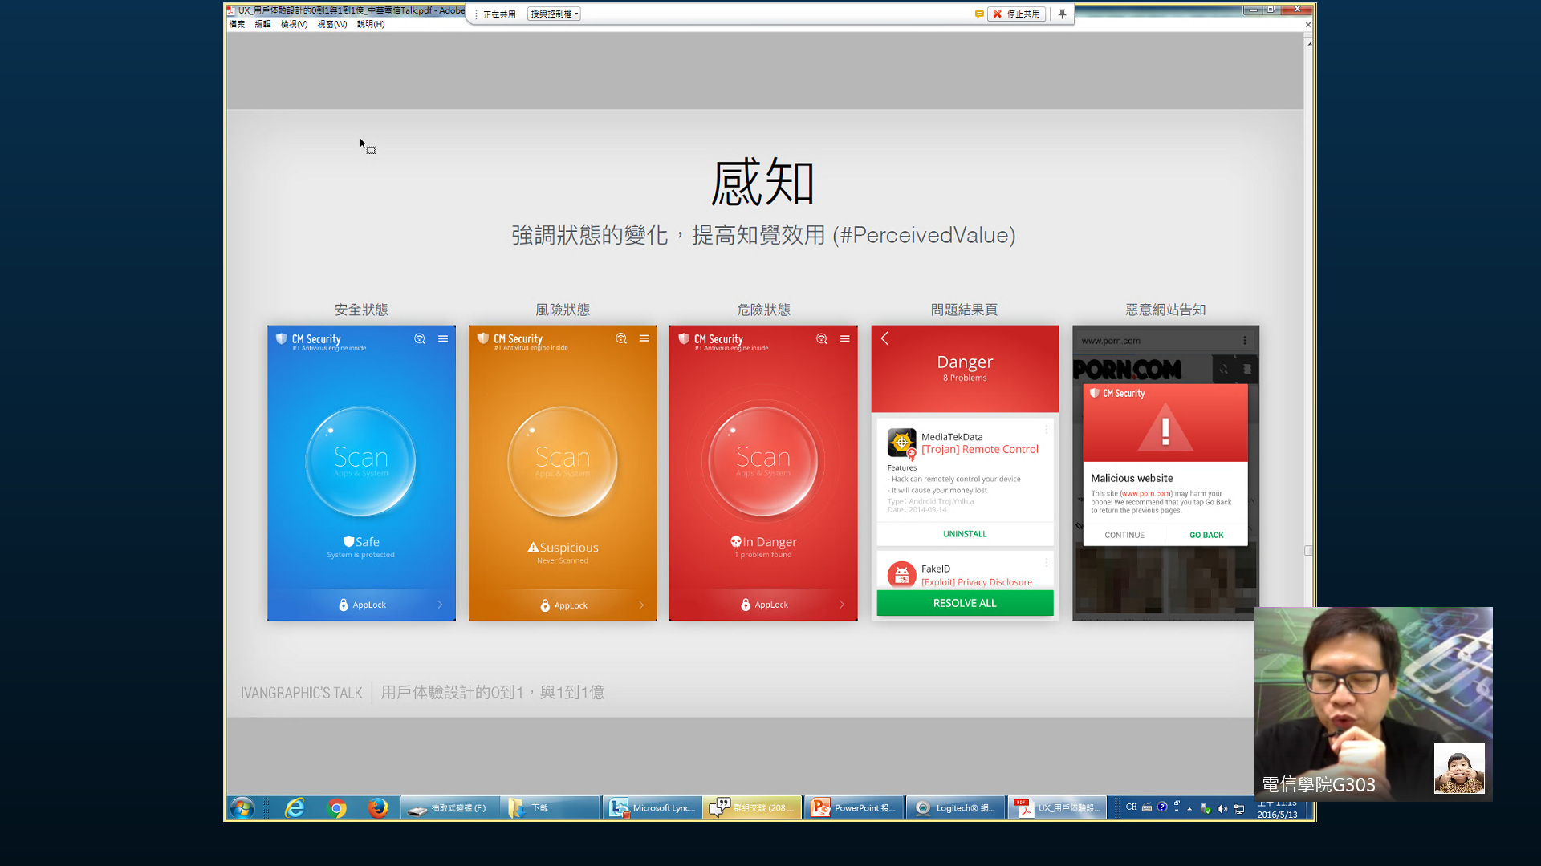The height and width of the screenshot is (866, 1541).
Task: Click the 停止共用 stop sharing button
Action: [1017, 14]
